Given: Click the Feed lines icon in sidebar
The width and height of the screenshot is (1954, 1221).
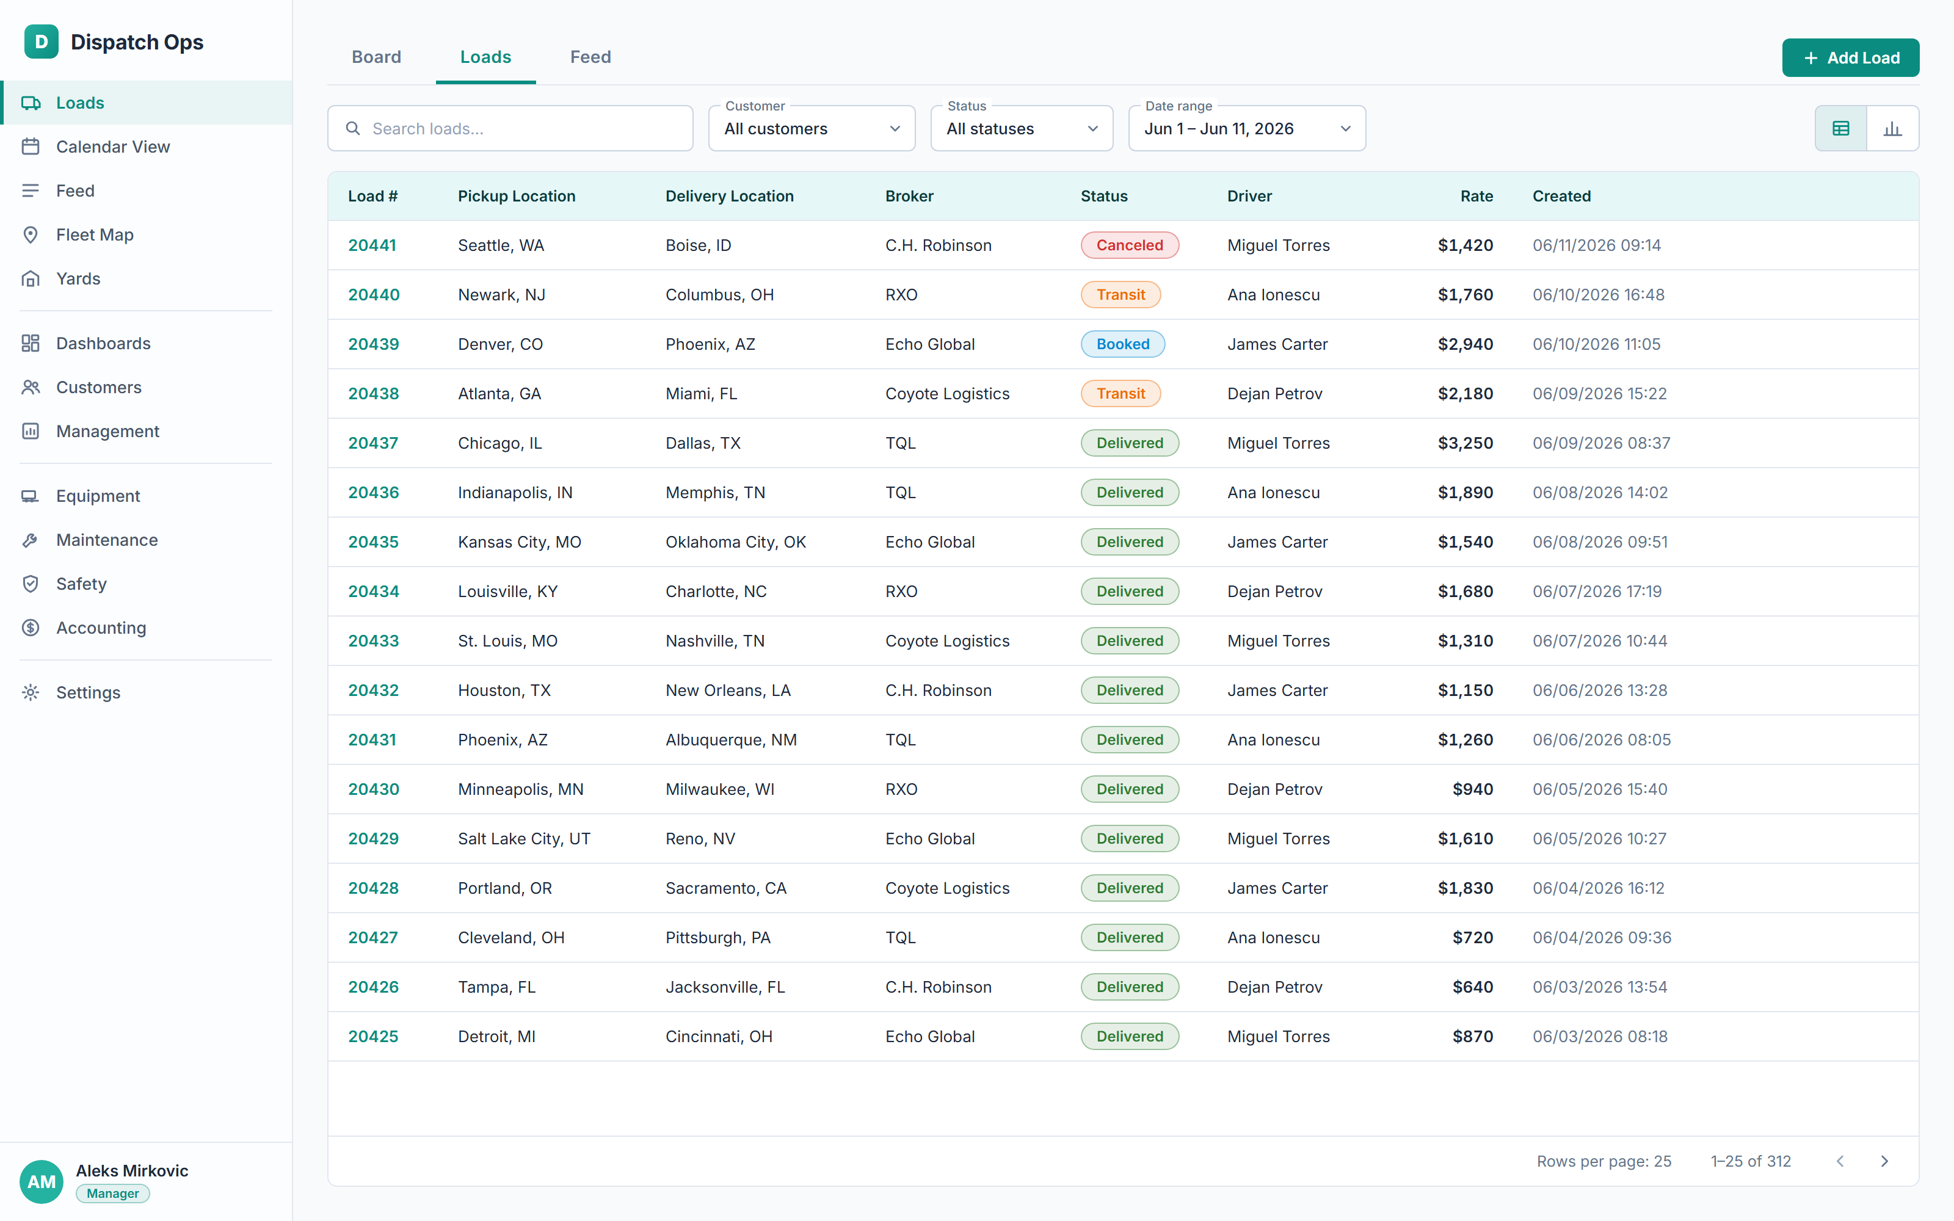Looking at the screenshot, I should [x=31, y=190].
